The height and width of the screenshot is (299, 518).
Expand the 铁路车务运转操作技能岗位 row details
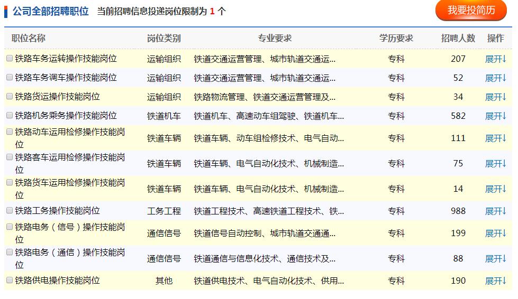496,59
